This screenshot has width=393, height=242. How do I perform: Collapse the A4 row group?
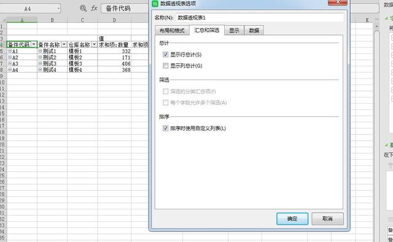pyautogui.click(x=10, y=69)
